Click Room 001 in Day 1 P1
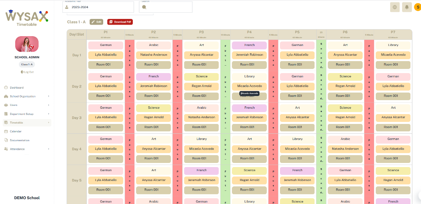421x204 pixels. pyautogui.click(x=106, y=65)
